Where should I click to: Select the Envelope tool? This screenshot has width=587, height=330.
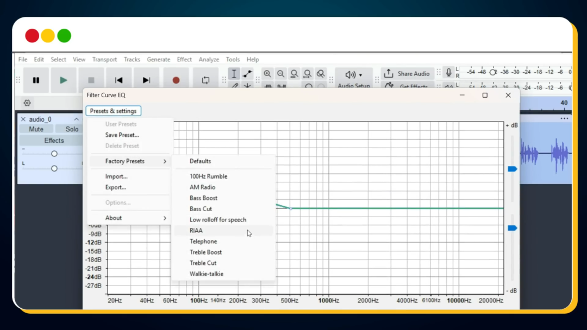(x=247, y=74)
